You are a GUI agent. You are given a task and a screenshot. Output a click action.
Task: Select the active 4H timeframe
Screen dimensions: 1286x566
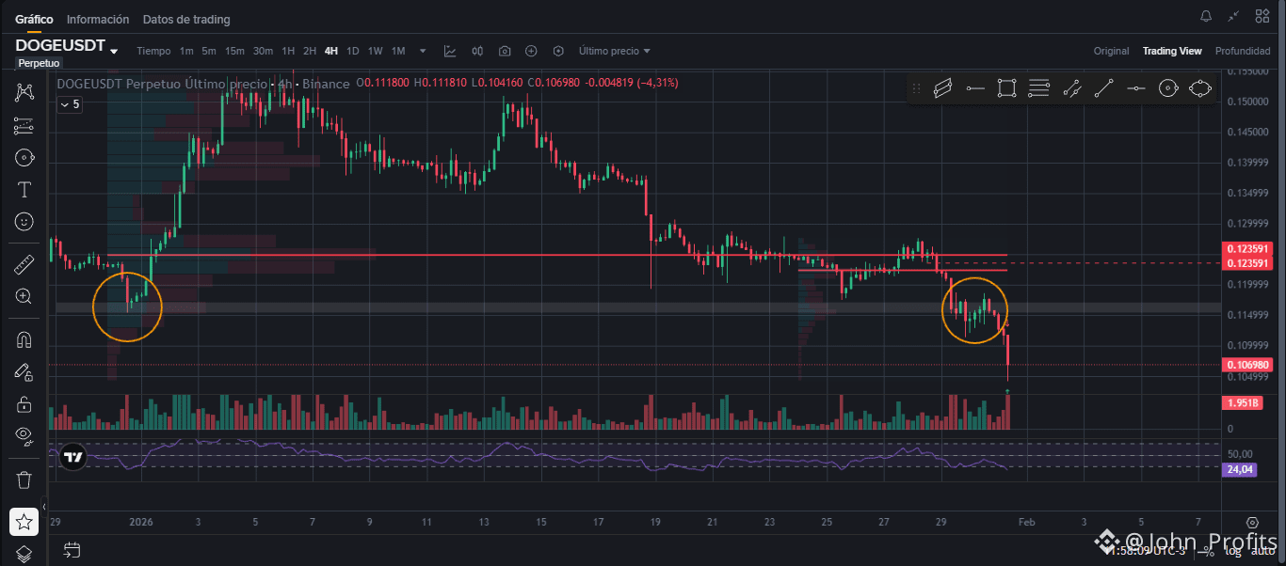click(x=331, y=51)
